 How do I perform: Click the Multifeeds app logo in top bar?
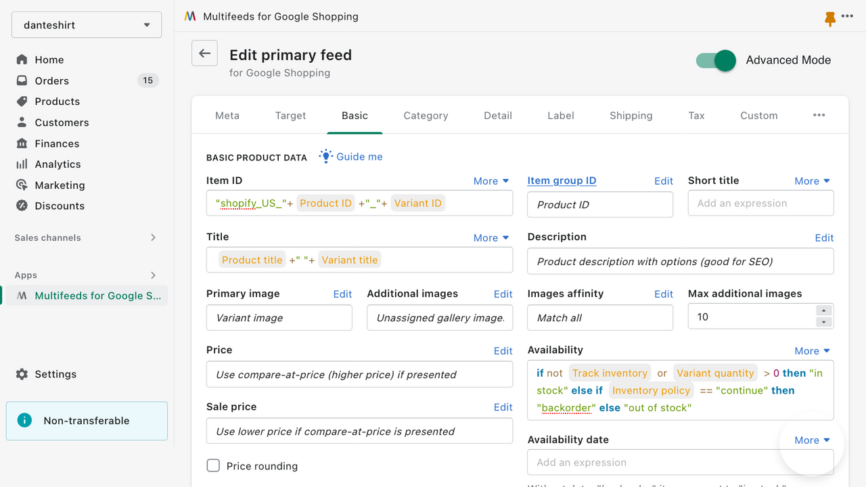[x=189, y=16]
